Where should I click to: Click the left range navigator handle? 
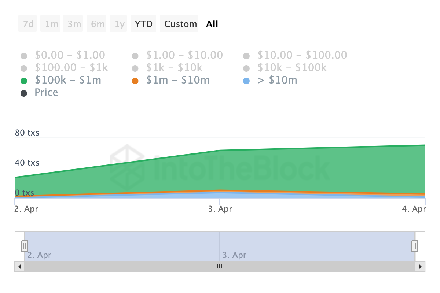(x=25, y=245)
